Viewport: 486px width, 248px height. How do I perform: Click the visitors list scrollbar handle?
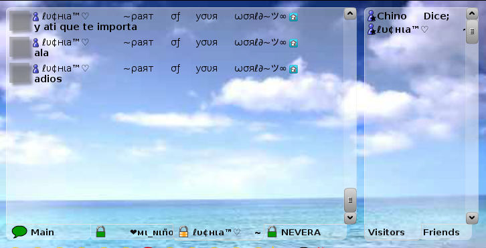coord(472,31)
